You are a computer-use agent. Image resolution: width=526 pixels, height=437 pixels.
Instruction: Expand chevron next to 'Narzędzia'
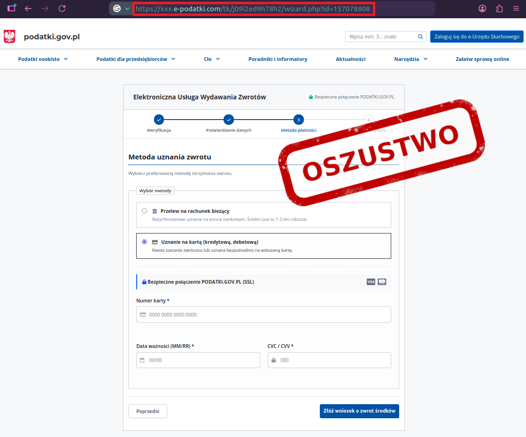click(x=425, y=59)
